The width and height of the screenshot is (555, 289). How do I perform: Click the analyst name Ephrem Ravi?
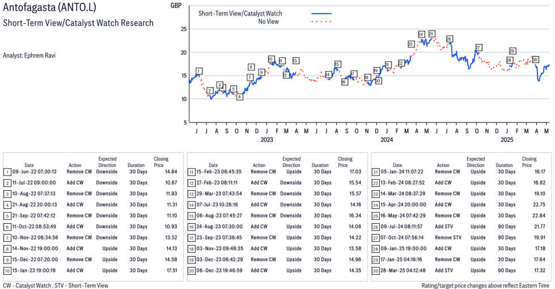(x=40, y=55)
